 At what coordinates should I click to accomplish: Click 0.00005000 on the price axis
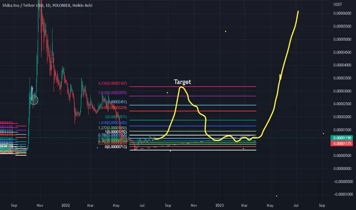point(342,39)
